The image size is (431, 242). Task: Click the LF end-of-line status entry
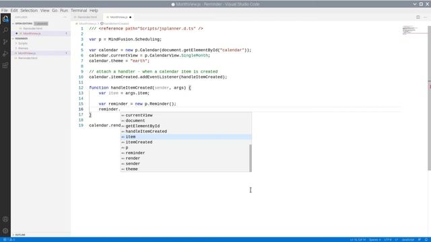(x=397, y=240)
